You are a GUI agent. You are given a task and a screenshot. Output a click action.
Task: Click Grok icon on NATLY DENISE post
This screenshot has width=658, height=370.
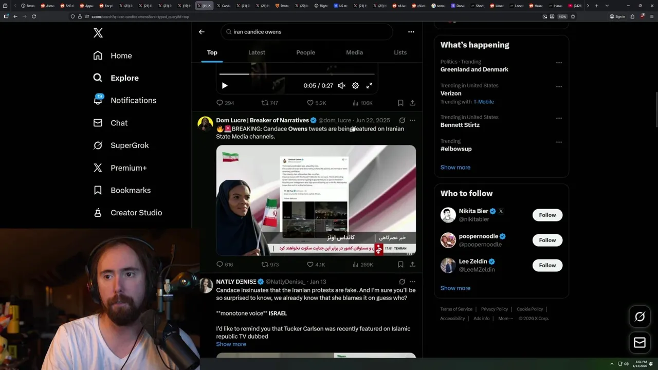pyautogui.click(x=402, y=282)
